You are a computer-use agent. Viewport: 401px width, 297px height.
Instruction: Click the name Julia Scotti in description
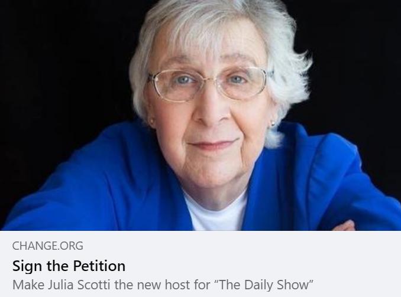tap(79, 285)
